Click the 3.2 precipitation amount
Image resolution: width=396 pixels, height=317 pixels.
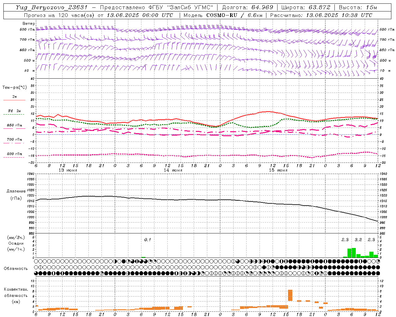pos(358,240)
